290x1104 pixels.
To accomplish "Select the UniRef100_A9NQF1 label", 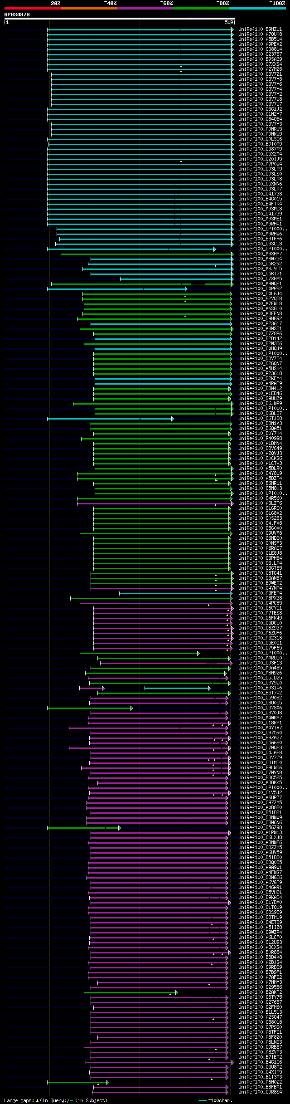I will coord(260,284).
